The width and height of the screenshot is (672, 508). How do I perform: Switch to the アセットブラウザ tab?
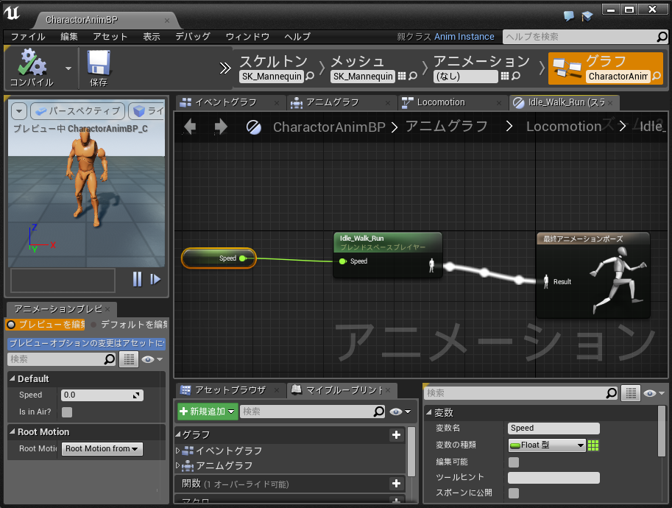pos(230,390)
